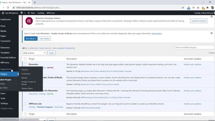The image size is (215, 121).
Task: Filter the plugin list by Active
Action: (33, 48)
